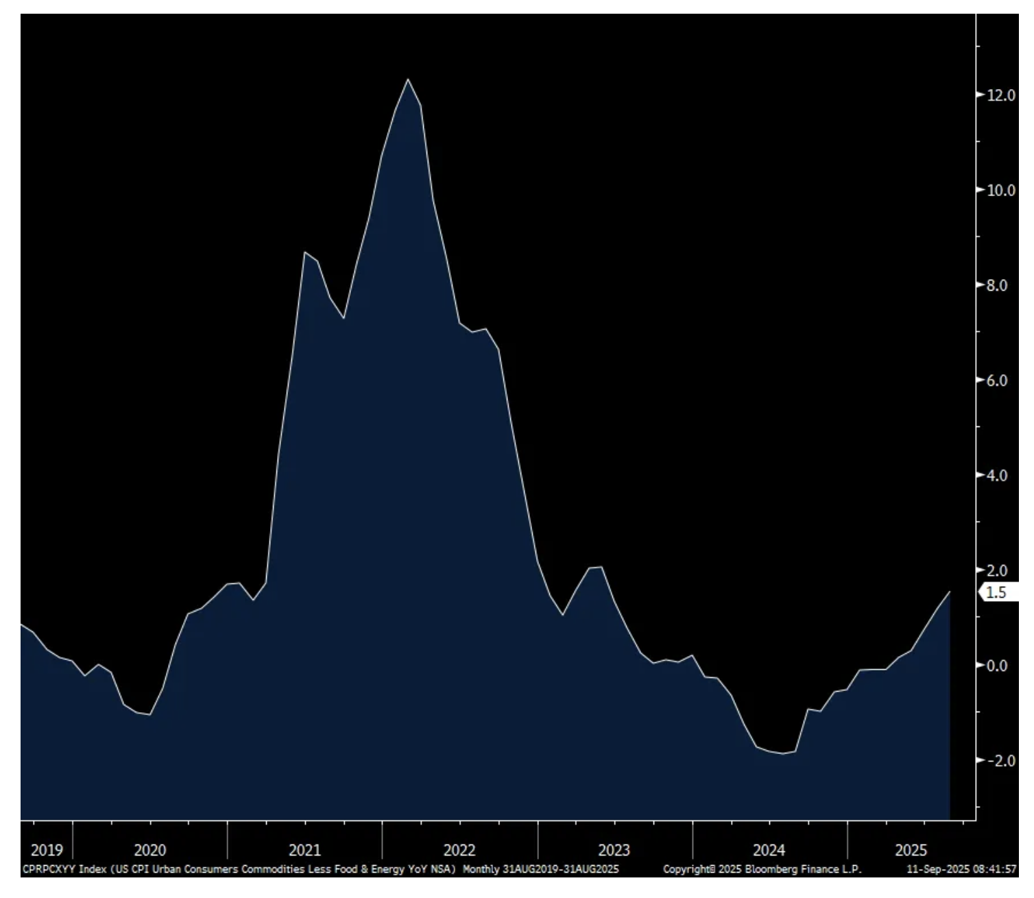Click the 1.5 last value tag
Image resolution: width=1034 pixels, height=898 pixels.
click(996, 592)
